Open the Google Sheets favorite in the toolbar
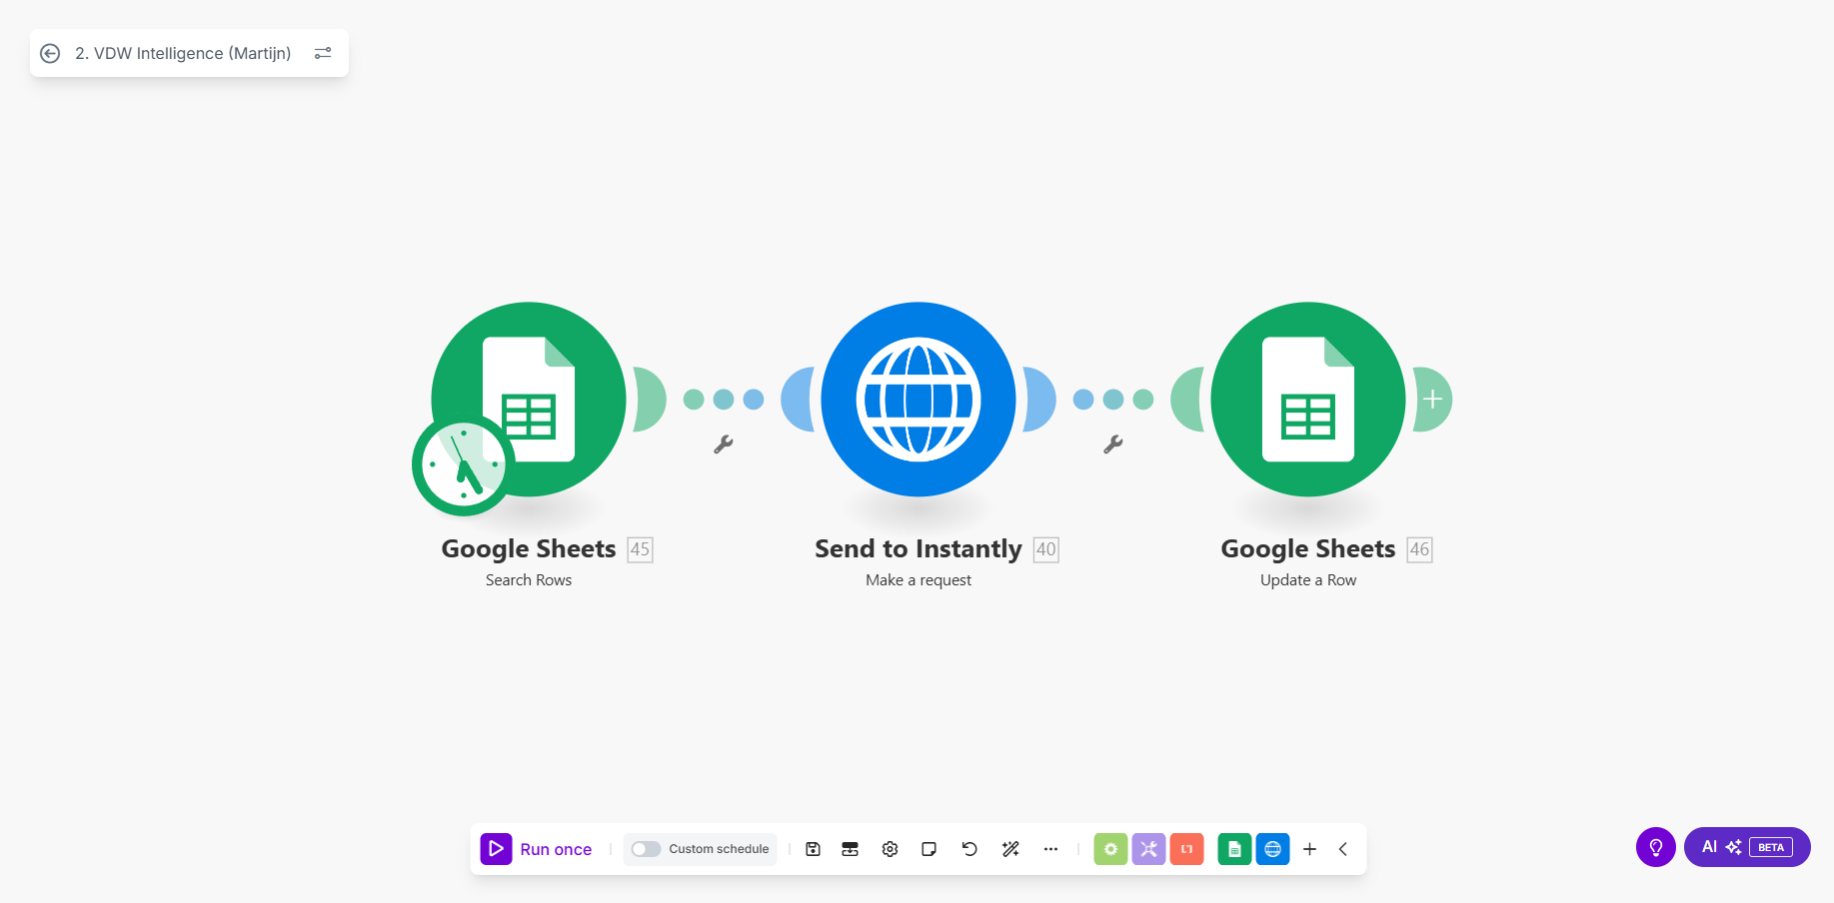 click(1234, 849)
